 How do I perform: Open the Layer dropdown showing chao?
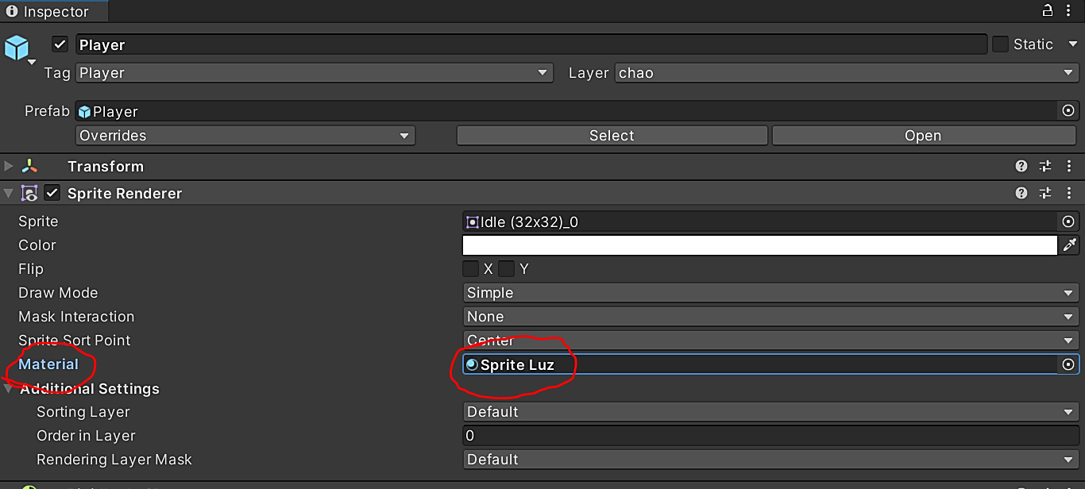(846, 73)
